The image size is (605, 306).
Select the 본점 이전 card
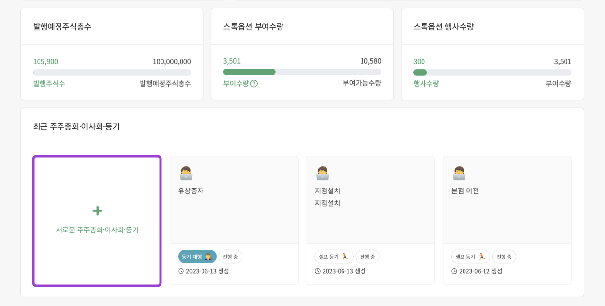507,219
